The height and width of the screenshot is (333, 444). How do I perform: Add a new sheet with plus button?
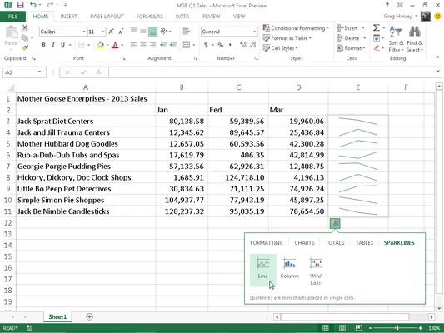pos(89,316)
